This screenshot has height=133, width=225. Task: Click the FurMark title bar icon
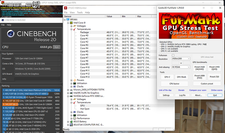2,2
